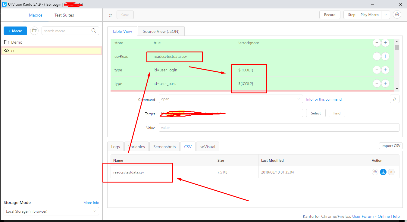
Task: Click the UI.Vision Kantu app logo
Action: 4,4
